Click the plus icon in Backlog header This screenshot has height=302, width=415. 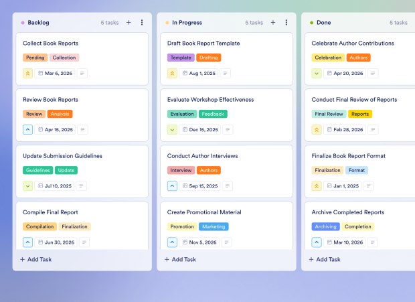coord(129,22)
